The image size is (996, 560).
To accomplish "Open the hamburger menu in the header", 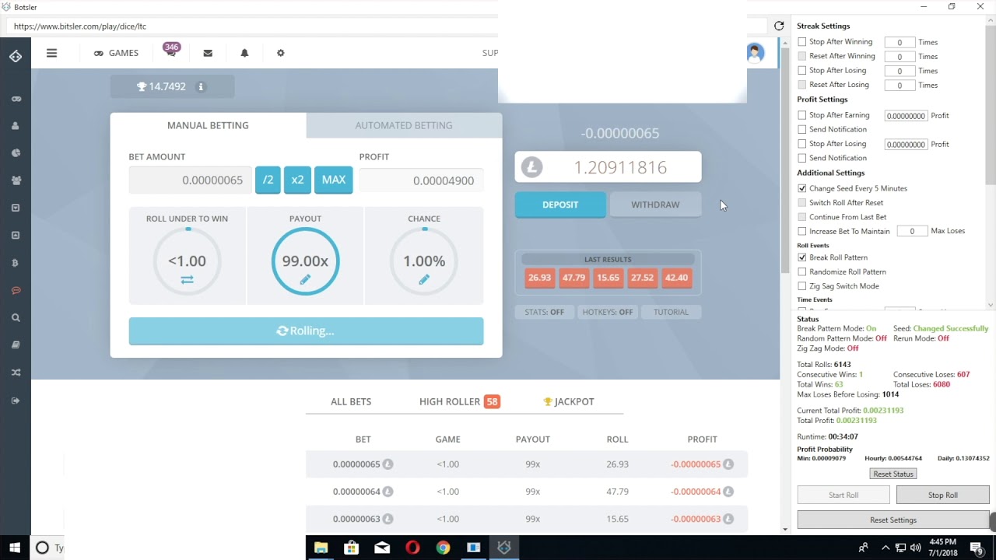I will coord(51,53).
